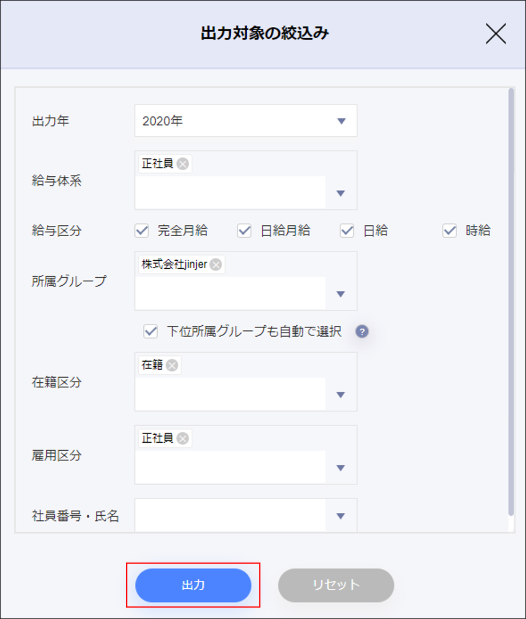Expand the 給与体系 dropdown arrow
The image size is (526, 619).
pos(341,193)
